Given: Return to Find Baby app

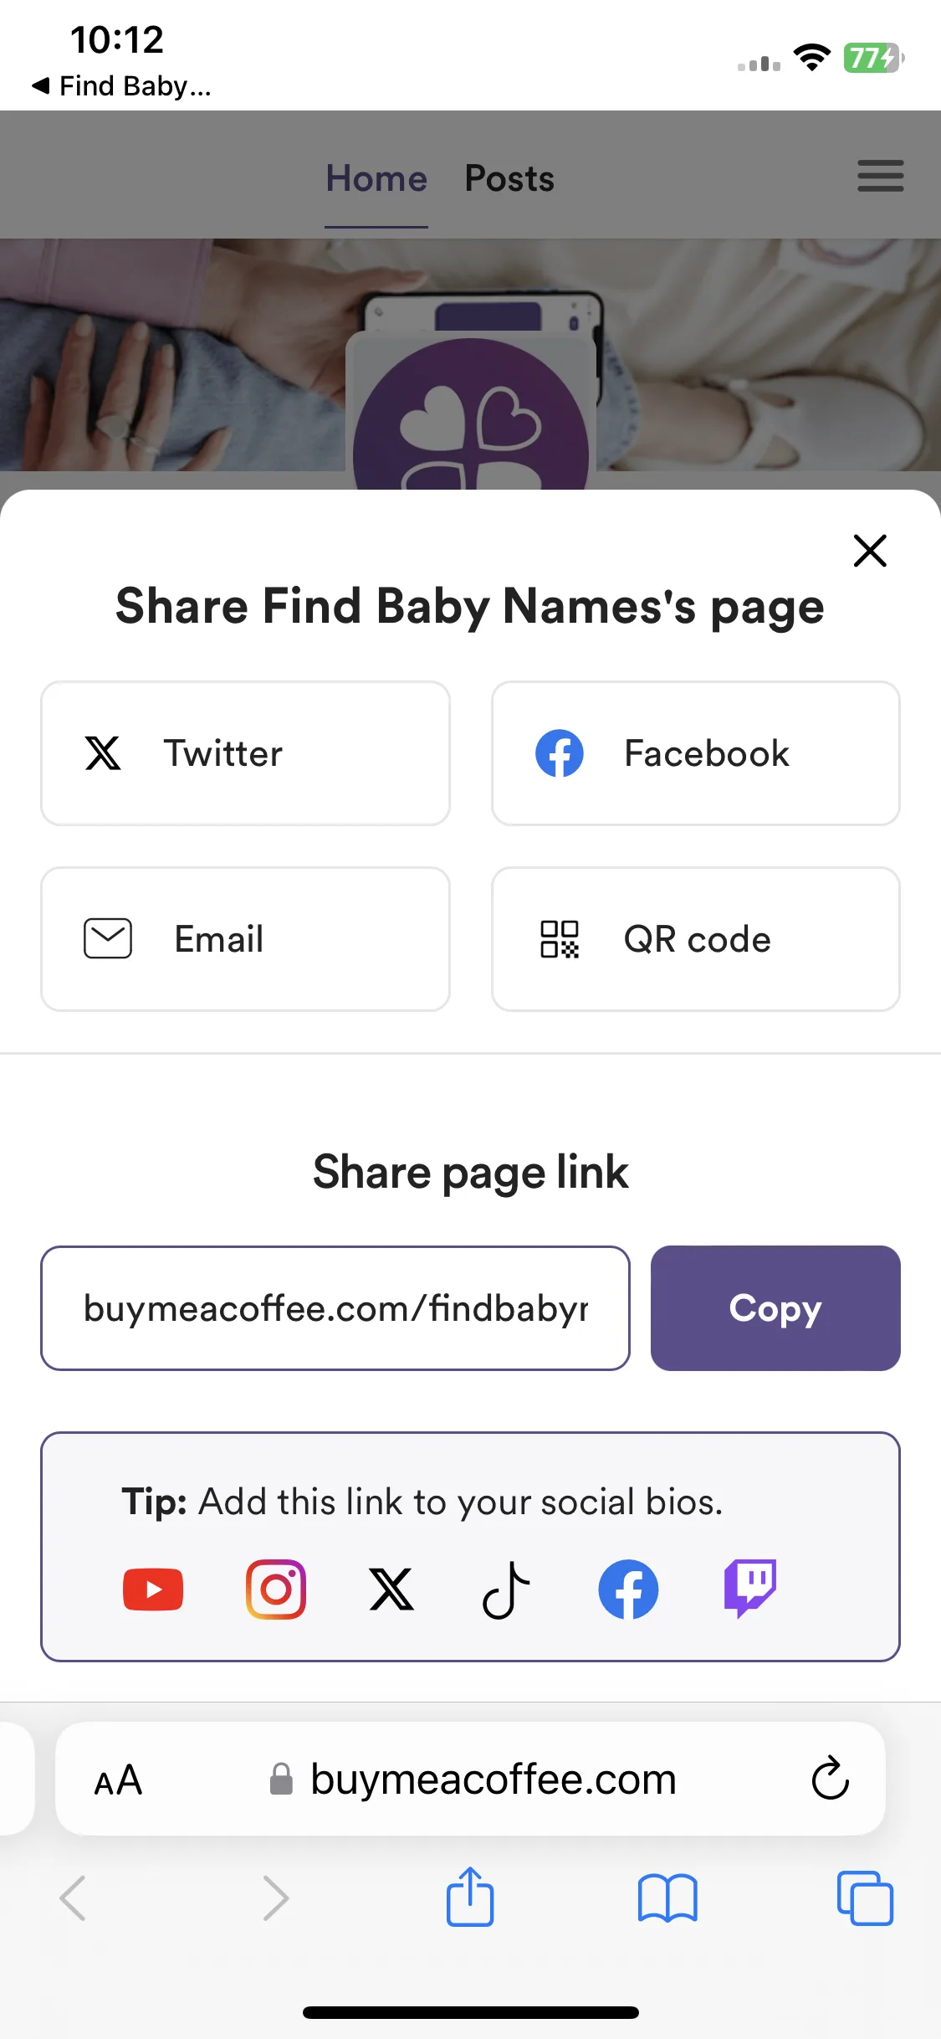Looking at the screenshot, I should [121, 85].
